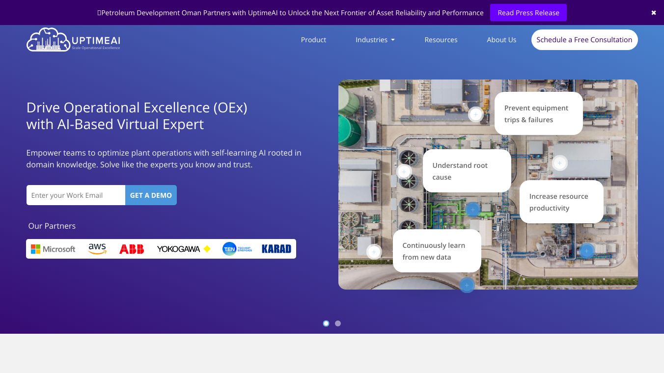Open the Resources menu item
The width and height of the screenshot is (664, 373).
pyautogui.click(x=441, y=40)
